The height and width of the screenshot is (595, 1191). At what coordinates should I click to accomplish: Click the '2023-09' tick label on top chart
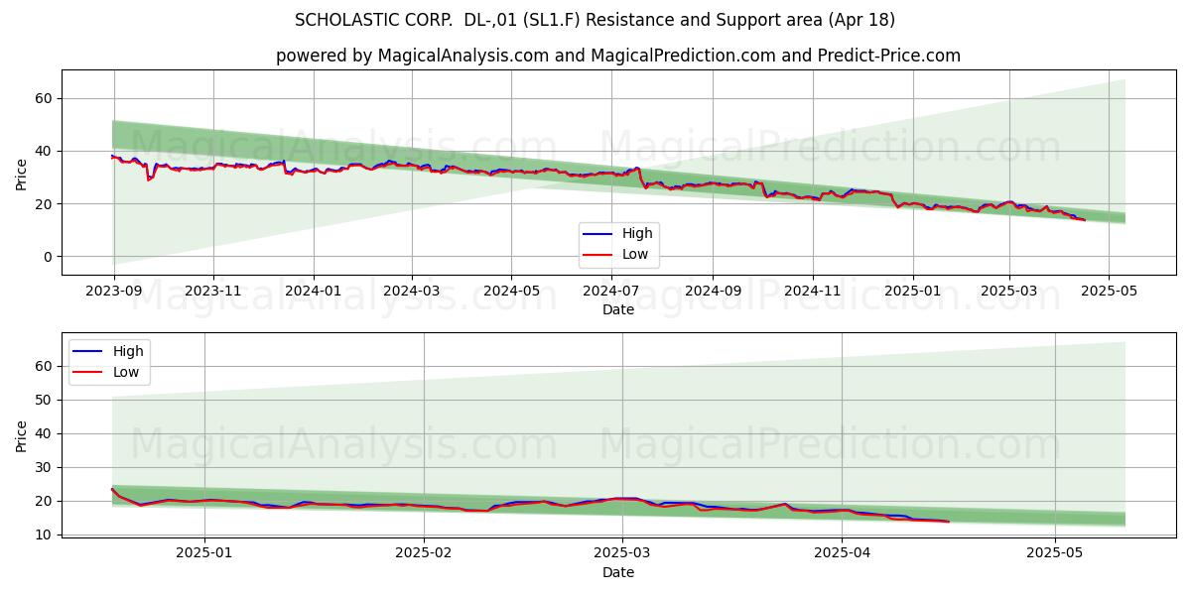[113, 291]
